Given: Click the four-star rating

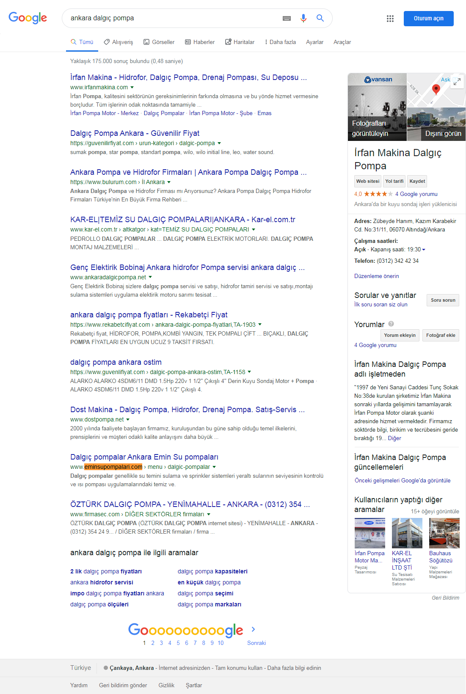Looking at the screenshot, I should [x=378, y=194].
